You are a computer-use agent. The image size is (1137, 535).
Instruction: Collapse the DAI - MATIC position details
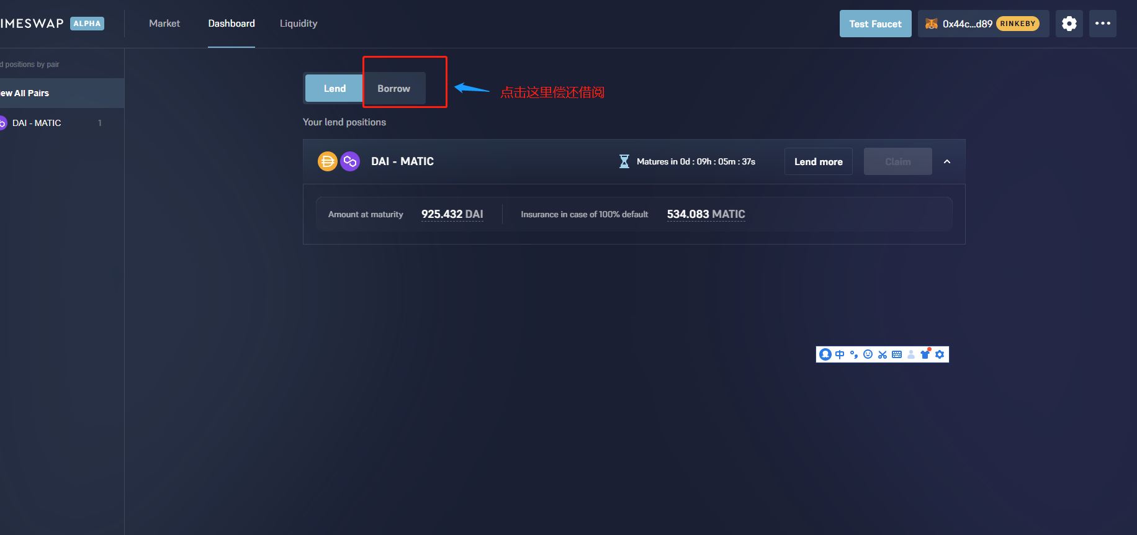pyautogui.click(x=947, y=161)
